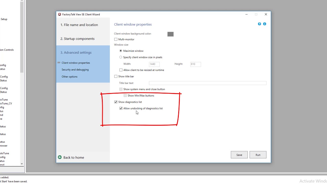The width and height of the screenshot is (327, 184).
Task: Click the FactoryTalk View SE title bar icon
Action: tap(60, 14)
